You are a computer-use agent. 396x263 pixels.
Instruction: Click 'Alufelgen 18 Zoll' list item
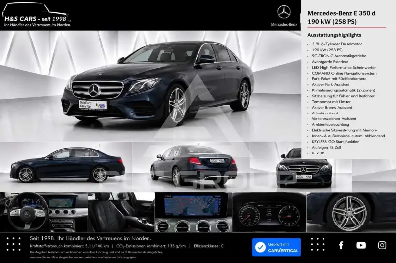click(x=326, y=147)
